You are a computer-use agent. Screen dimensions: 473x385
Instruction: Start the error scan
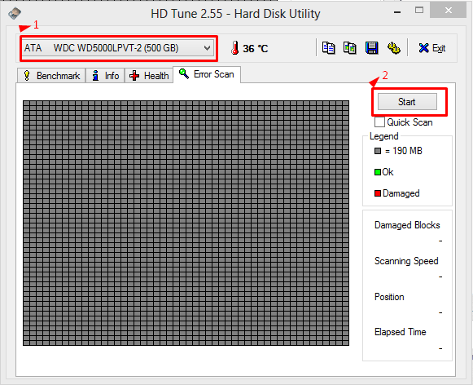[407, 101]
